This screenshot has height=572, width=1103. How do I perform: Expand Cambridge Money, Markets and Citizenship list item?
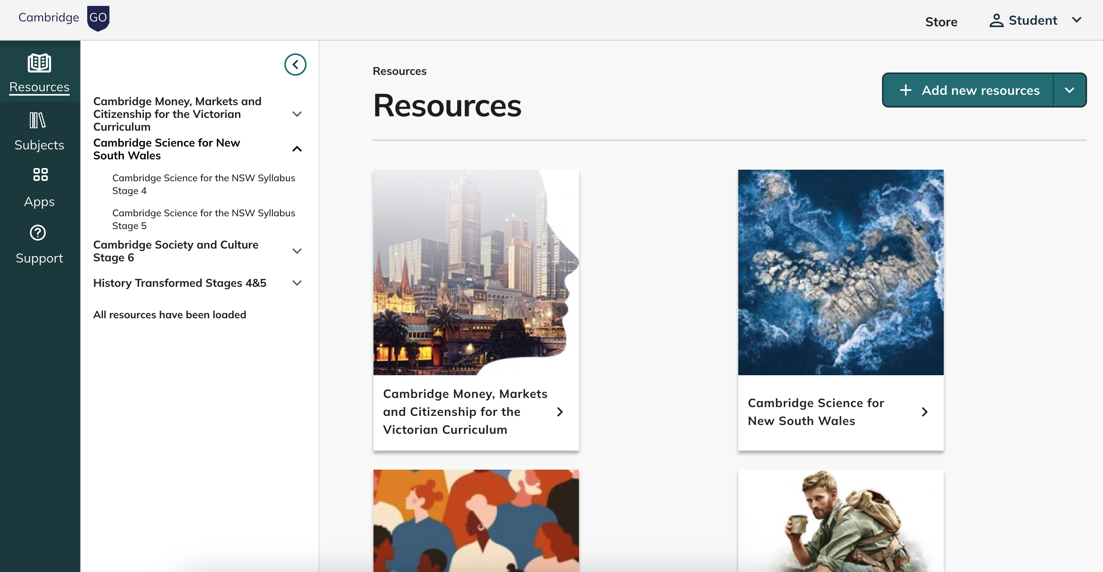click(x=297, y=114)
